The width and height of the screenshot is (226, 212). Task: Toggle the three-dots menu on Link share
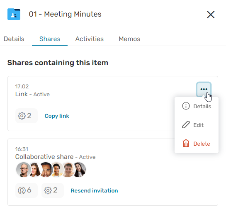[x=204, y=89]
